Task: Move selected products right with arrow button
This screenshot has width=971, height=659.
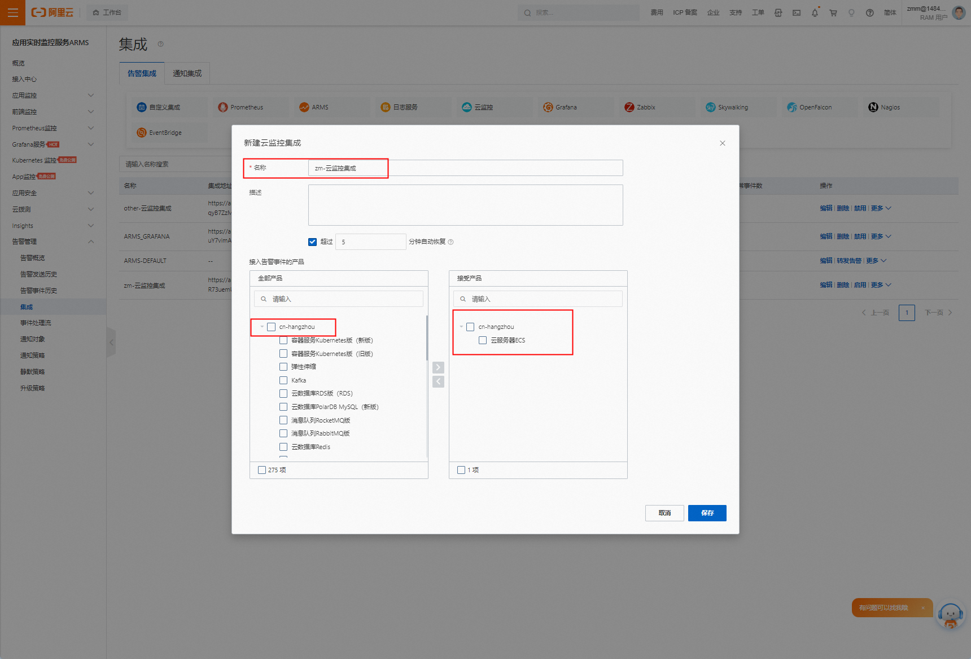Action: click(x=438, y=367)
